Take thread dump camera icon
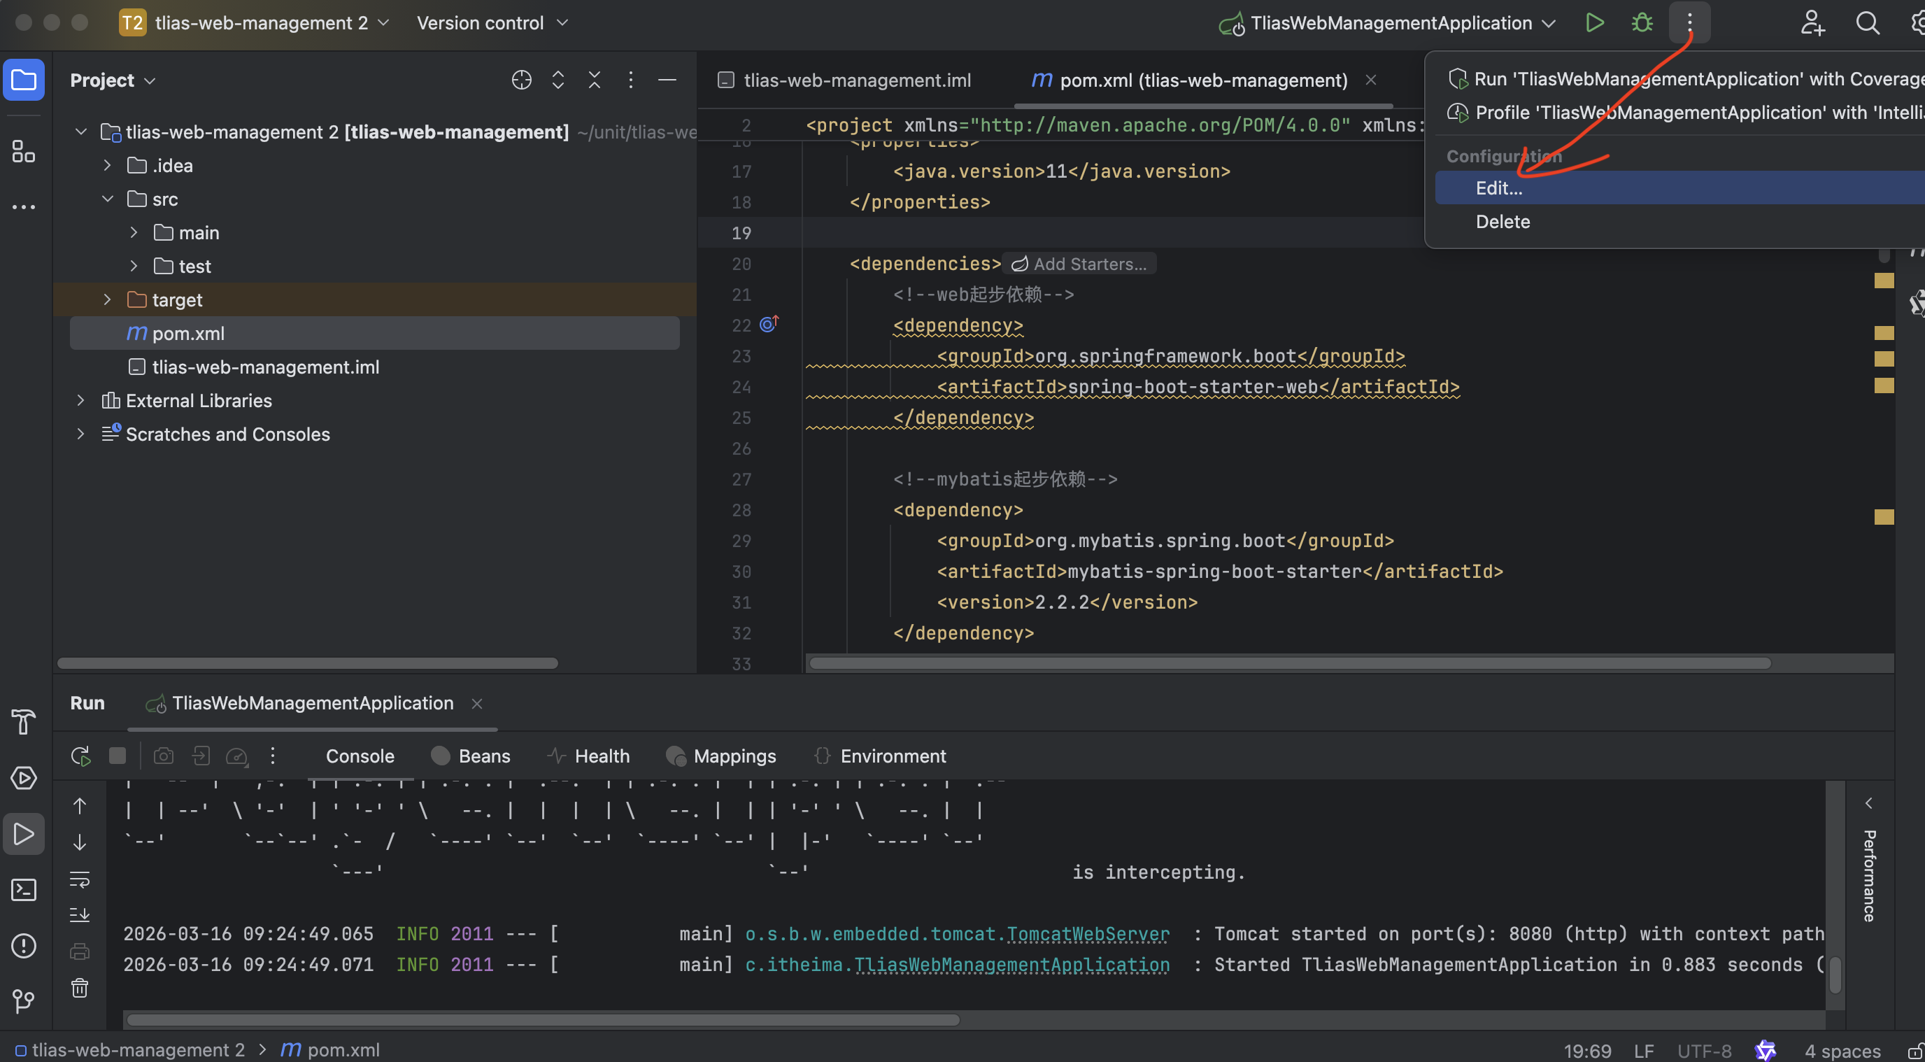1925x1062 pixels. (x=164, y=756)
